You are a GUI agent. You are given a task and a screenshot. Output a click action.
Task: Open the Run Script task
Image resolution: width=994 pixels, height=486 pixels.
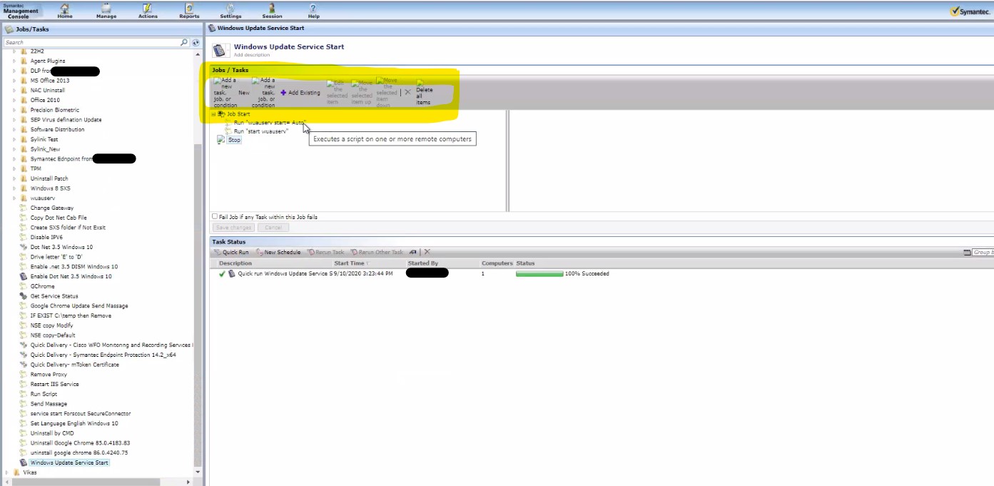[44, 394]
